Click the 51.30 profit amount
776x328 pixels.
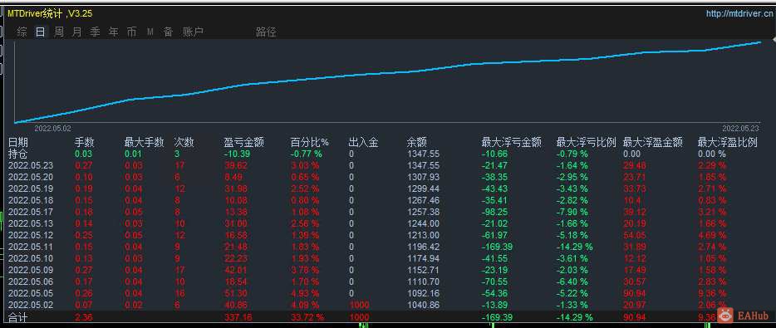coord(235,293)
